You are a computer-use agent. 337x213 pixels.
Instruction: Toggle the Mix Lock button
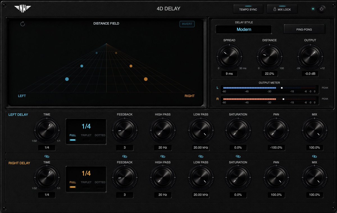pos(282,9)
